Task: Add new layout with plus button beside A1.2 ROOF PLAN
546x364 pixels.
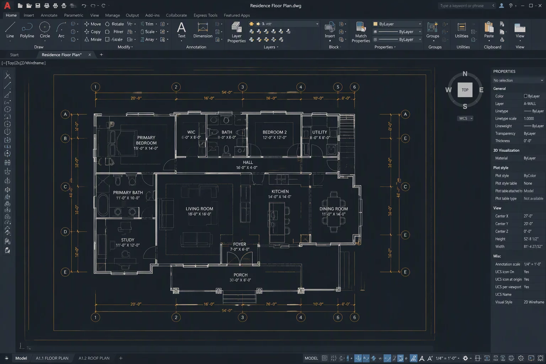Action: coord(121,358)
